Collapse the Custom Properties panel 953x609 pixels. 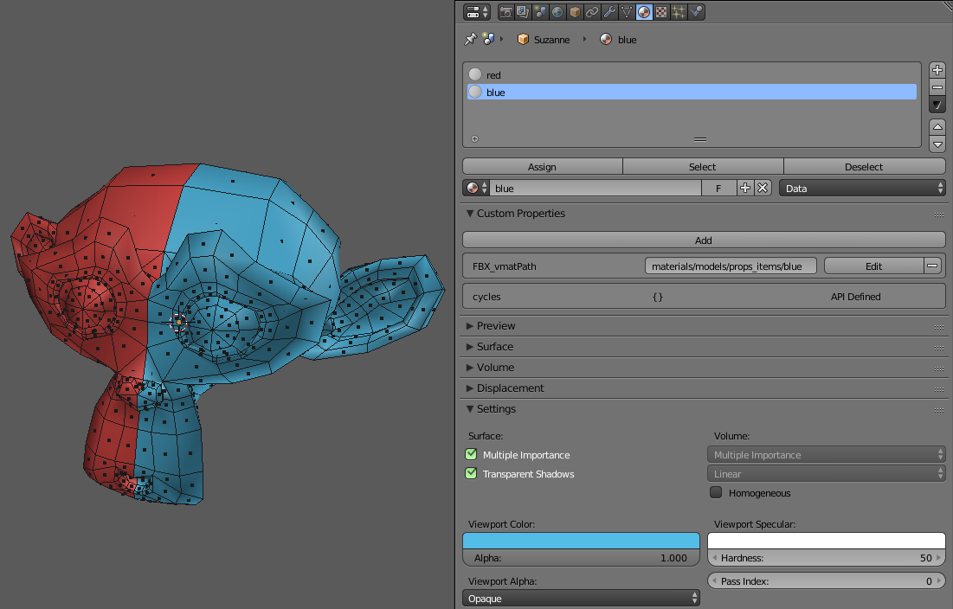pyautogui.click(x=470, y=213)
